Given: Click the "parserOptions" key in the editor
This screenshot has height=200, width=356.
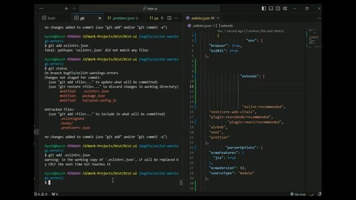Looking at the screenshot, I should (242, 148).
